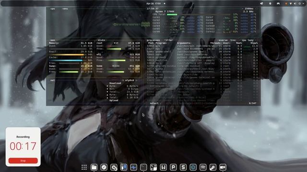This screenshot has width=307, height=172.
Task: Click the 00:17 recording timer
Action: [23, 146]
